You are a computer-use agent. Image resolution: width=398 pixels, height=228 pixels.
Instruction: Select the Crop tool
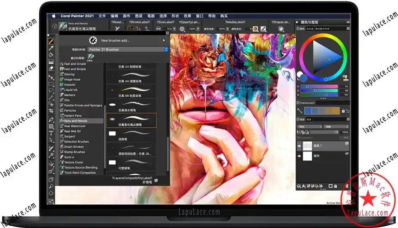click(51, 111)
